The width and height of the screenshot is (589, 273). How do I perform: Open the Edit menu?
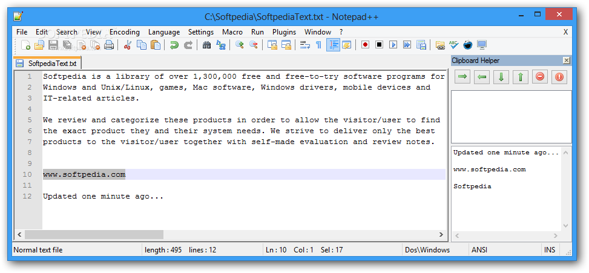(x=42, y=32)
